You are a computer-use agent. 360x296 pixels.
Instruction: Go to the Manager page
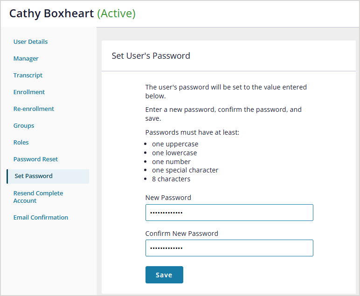click(x=26, y=59)
